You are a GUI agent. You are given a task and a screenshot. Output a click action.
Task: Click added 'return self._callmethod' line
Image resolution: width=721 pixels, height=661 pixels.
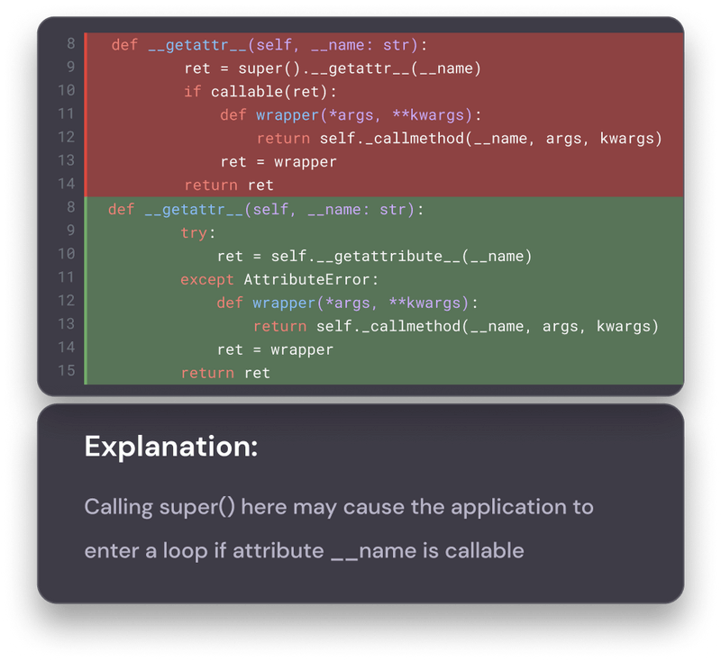tap(456, 327)
